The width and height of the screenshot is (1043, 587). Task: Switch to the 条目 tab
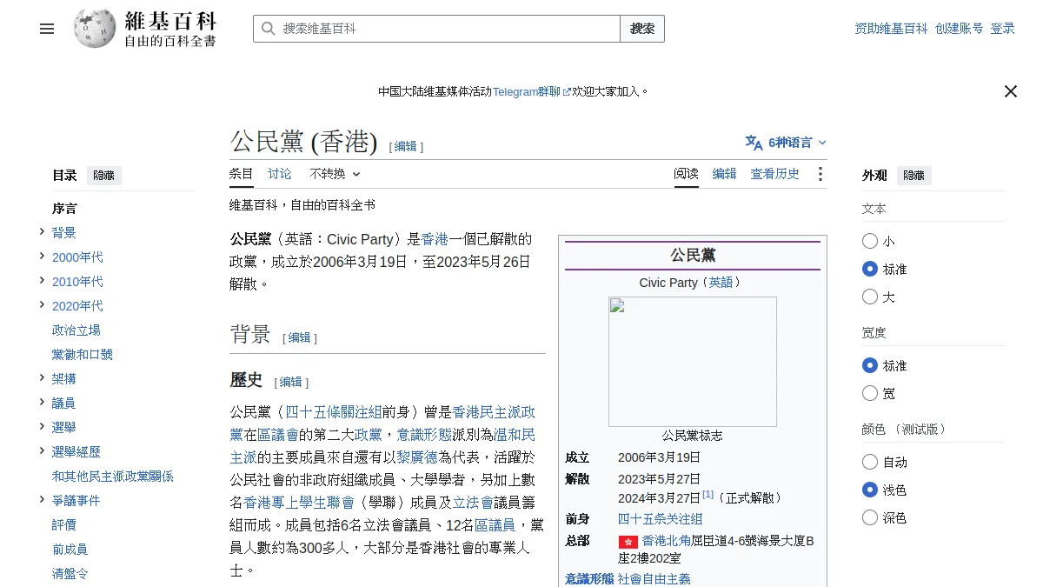(242, 174)
